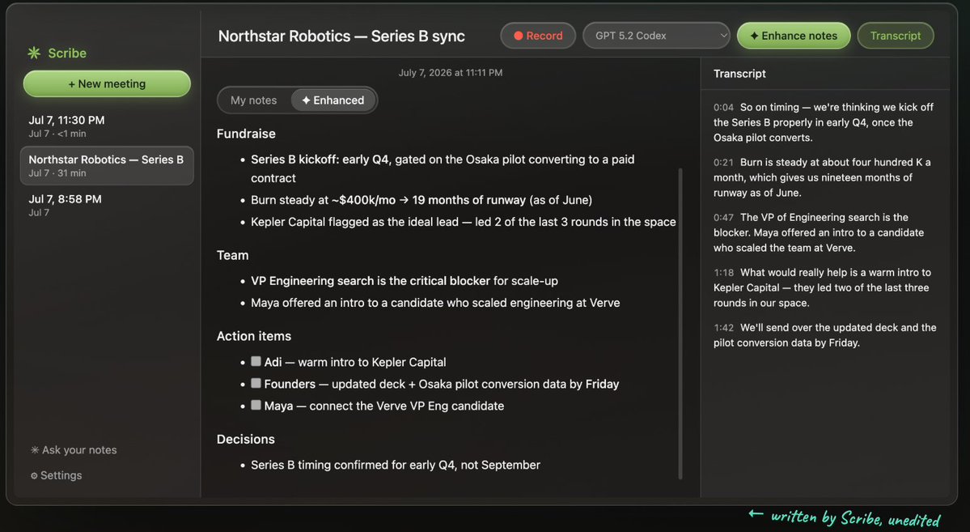Click the Decisions section heading
The width and height of the screenshot is (970, 532).
(246, 439)
